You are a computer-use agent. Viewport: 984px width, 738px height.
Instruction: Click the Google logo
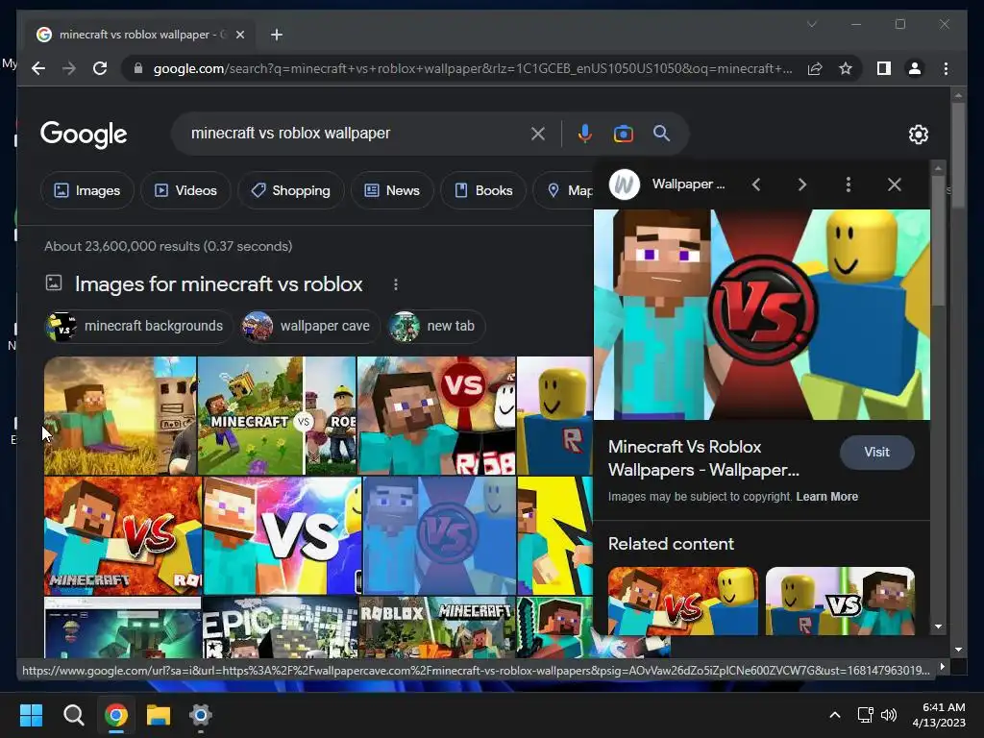[x=84, y=135]
